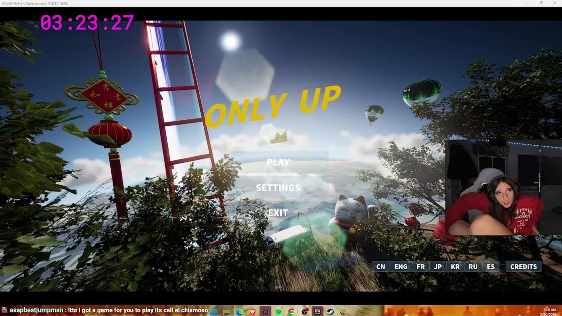Set language to JP
The height and width of the screenshot is (316, 562).
pyautogui.click(x=438, y=266)
